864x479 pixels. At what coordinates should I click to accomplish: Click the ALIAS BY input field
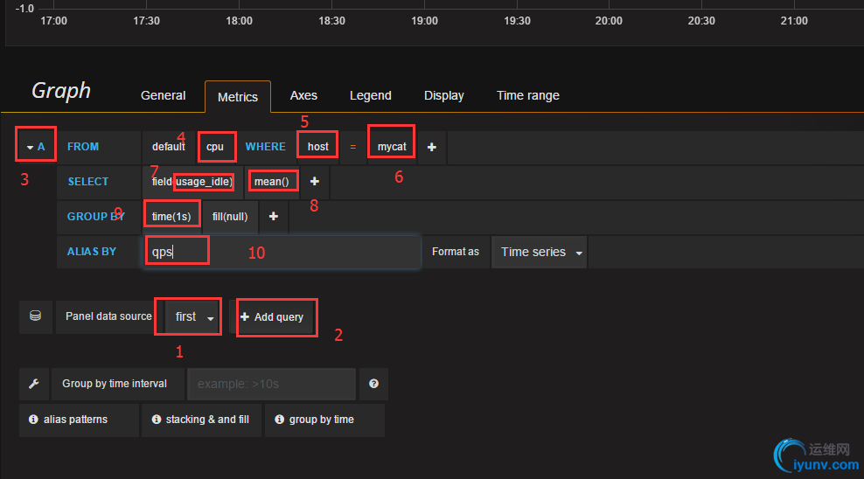tap(280, 252)
